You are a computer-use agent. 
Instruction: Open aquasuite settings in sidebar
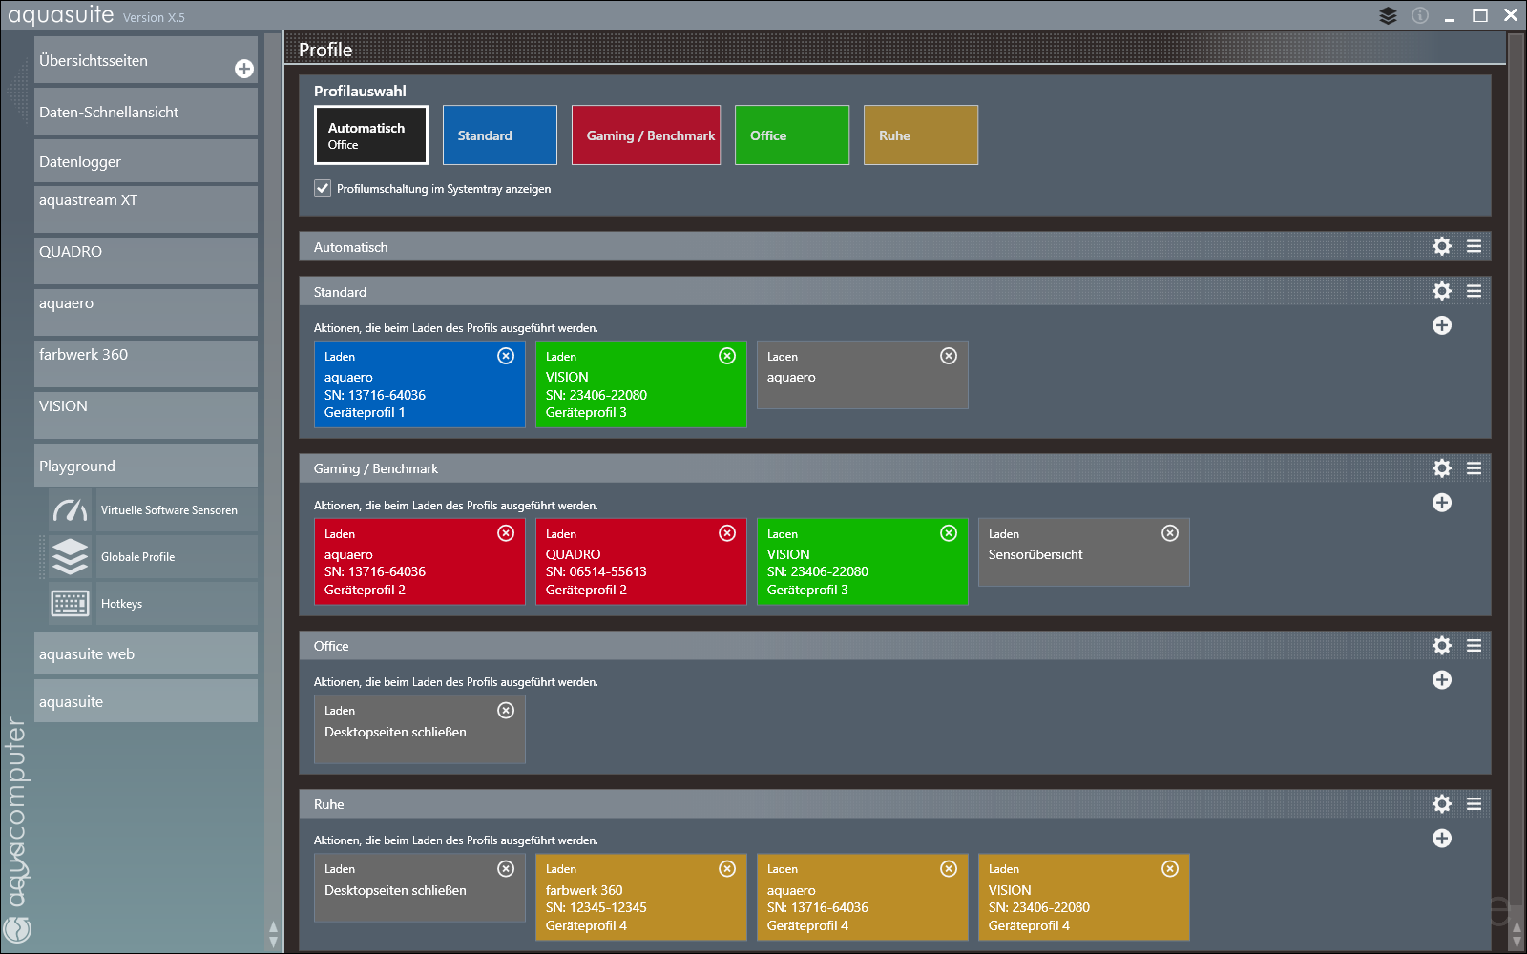click(x=146, y=701)
